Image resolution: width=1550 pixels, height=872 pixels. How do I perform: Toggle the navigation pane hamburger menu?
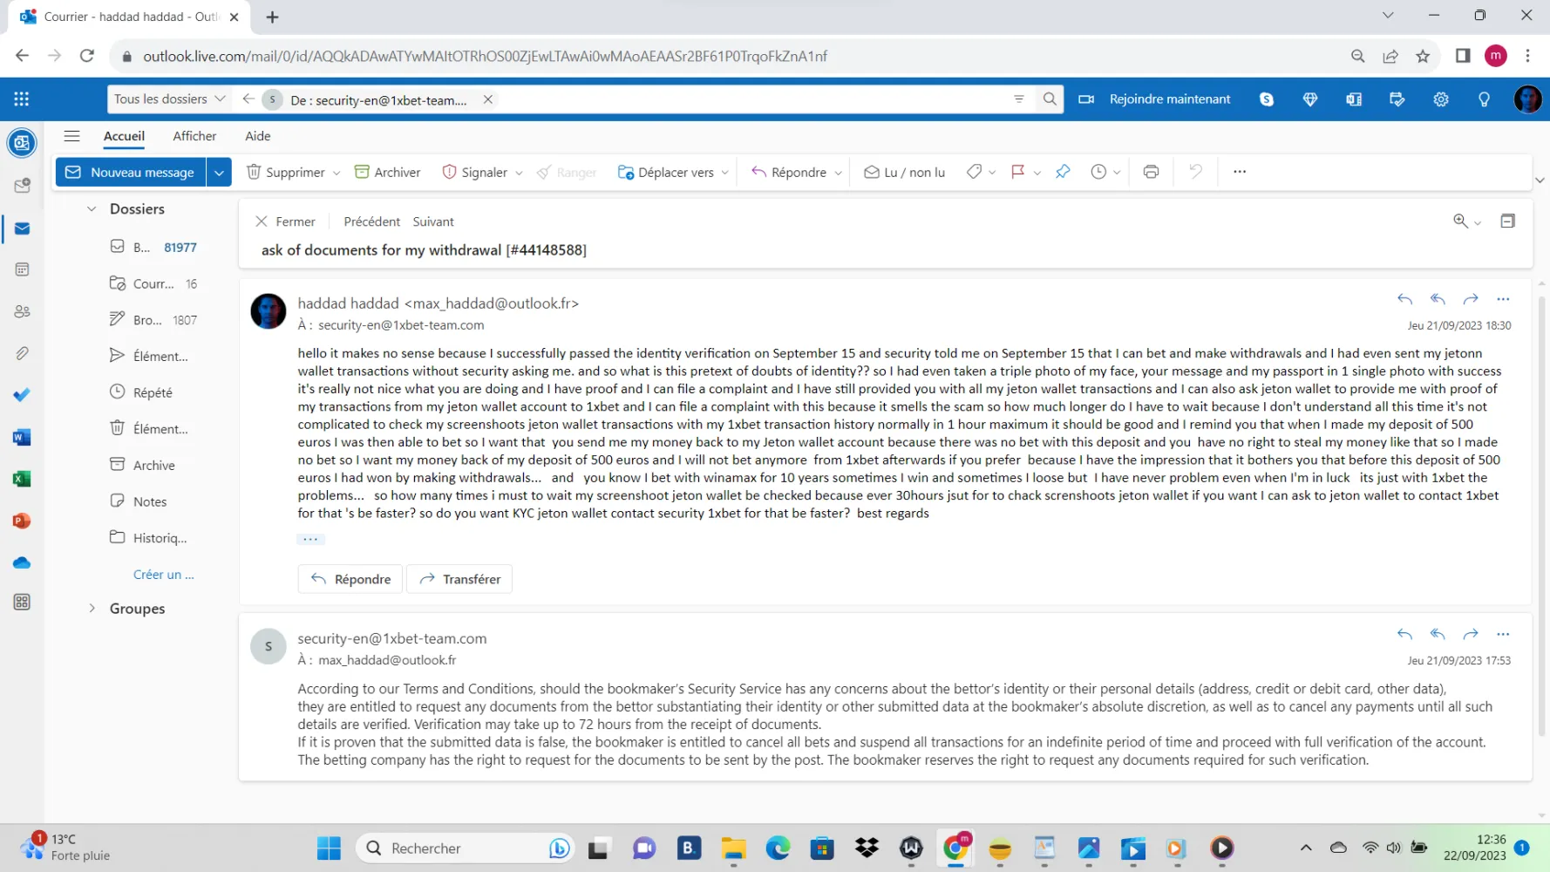(x=72, y=136)
